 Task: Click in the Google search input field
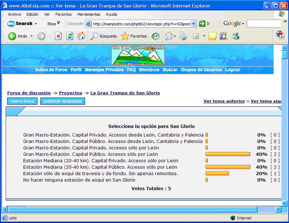pos(264,24)
